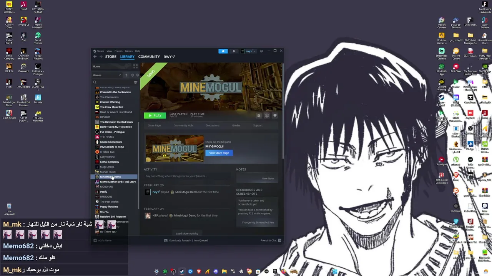Click the blue announcements megaphone icon
This screenshot has width=492, height=276.
point(223,51)
